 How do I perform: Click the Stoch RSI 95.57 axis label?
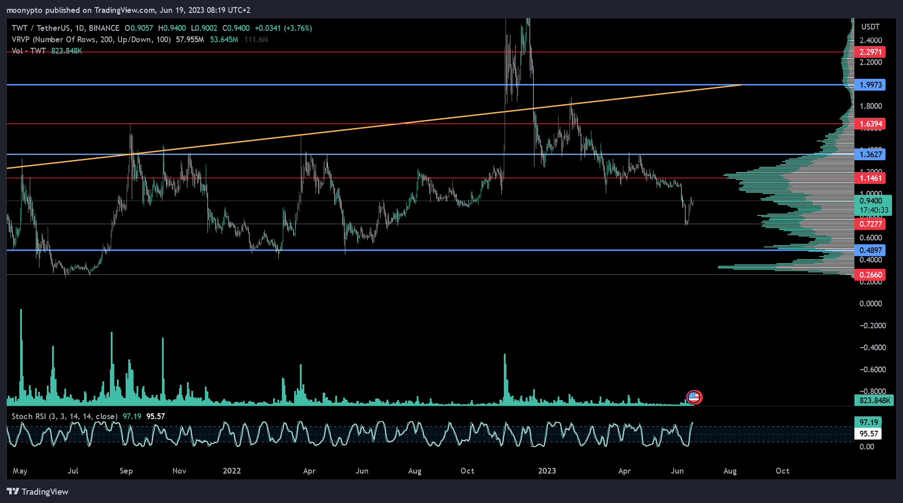(x=868, y=434)
